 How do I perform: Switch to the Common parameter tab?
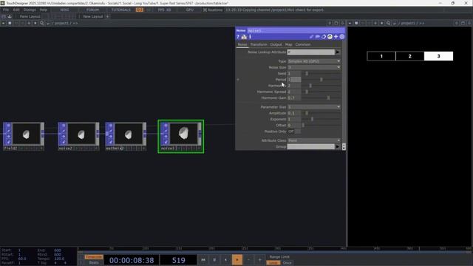pos(302,44)
